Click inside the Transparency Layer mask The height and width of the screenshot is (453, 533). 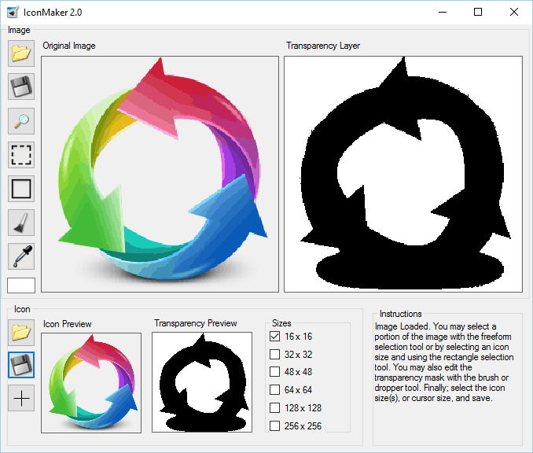[x=403, y=174]
